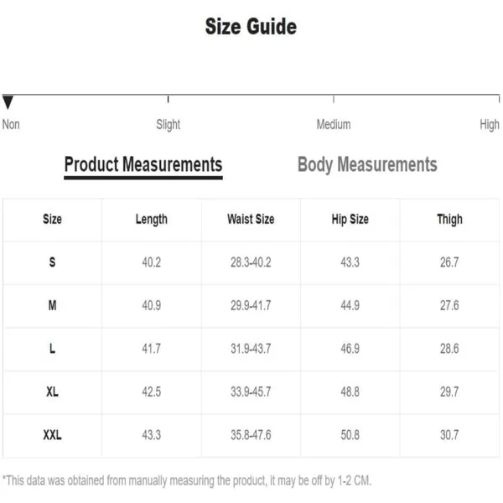Choose the L size row label

52,349
